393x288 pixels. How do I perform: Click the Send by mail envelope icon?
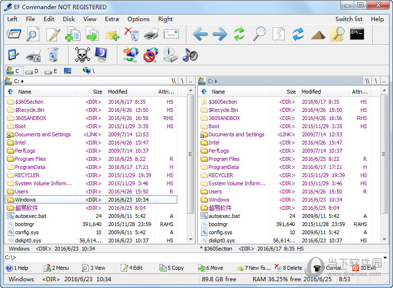click(x=171, y=34)
